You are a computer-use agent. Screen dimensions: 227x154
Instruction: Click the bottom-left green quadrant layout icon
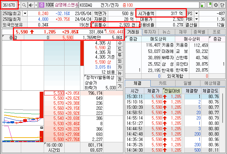(203, 5)
